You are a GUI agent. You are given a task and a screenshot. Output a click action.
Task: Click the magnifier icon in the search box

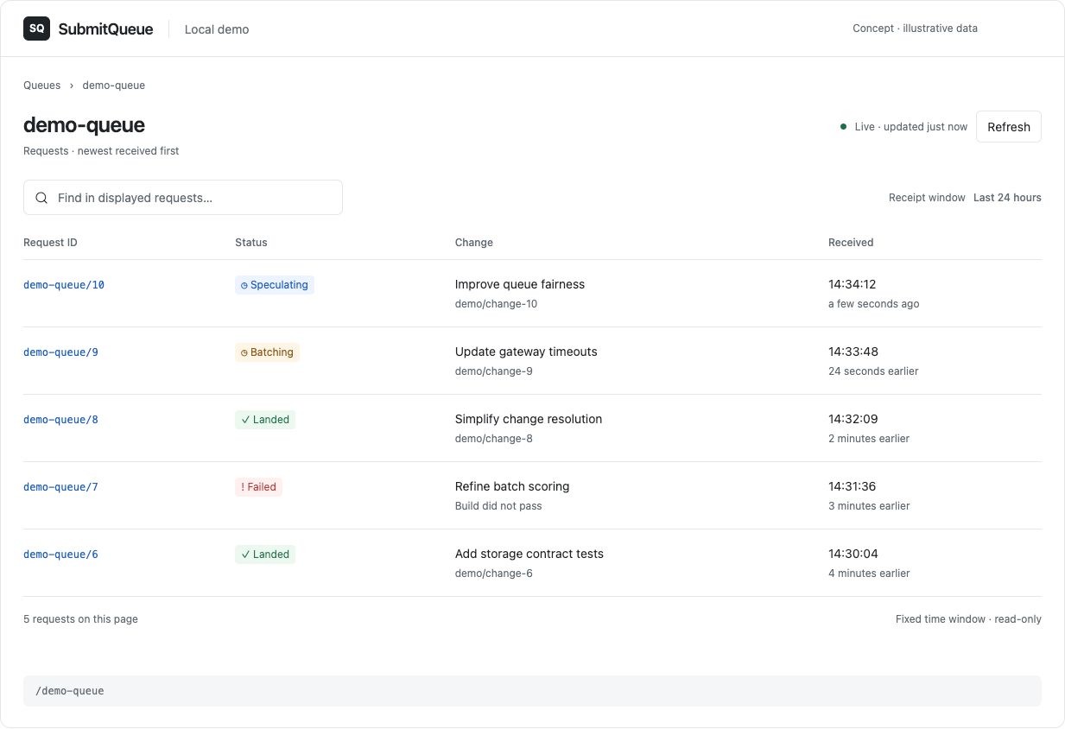41,198
